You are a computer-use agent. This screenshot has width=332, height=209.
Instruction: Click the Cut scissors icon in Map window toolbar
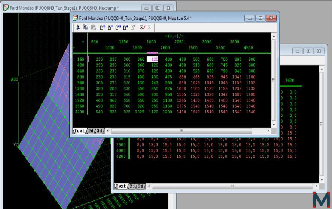78,27
